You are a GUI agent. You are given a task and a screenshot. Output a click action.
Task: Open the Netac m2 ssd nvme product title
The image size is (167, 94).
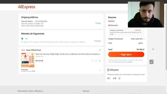(68, 54)
